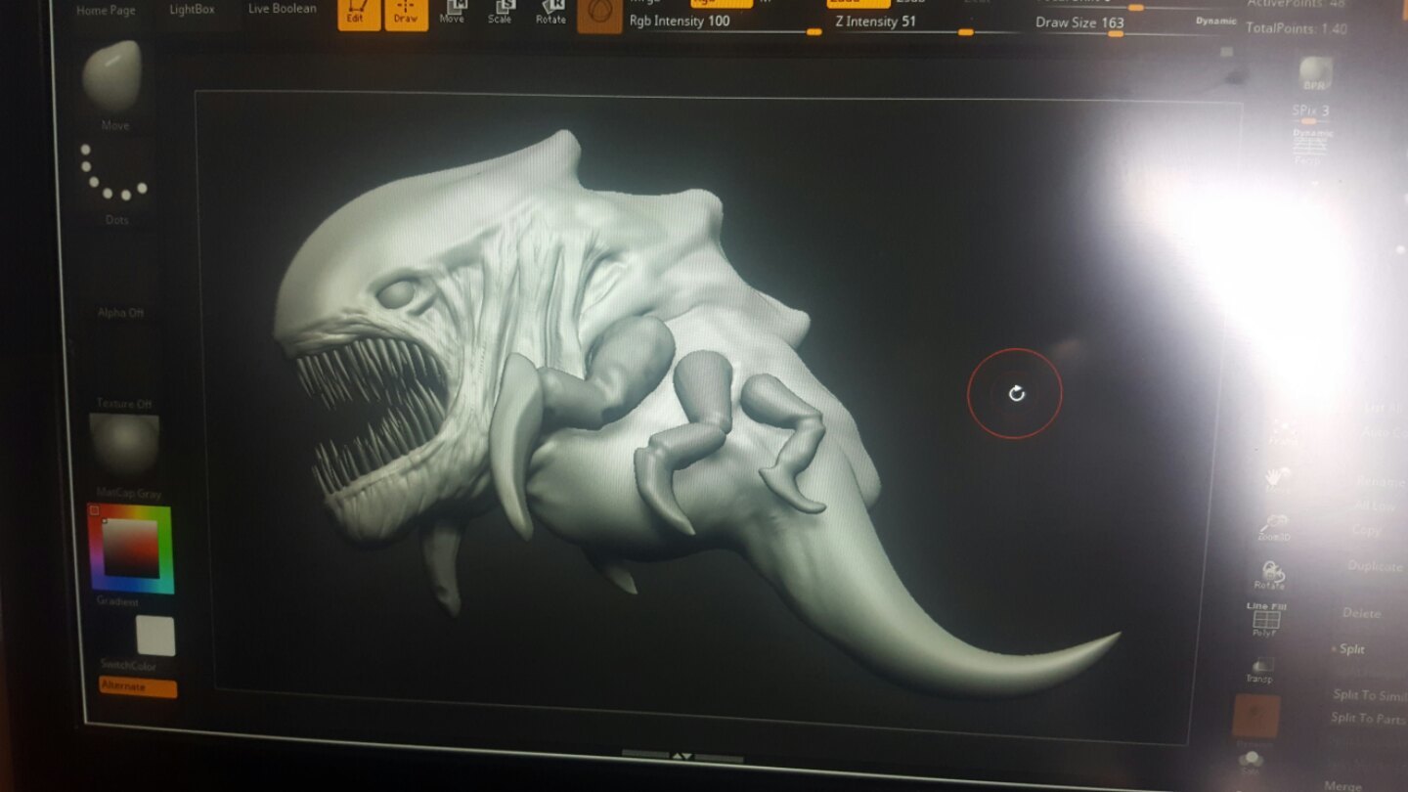This screenshot has height=792, width=1408.
Task: Activate Draw mode button
Action: pyautogui.click(x=406, y=13)
